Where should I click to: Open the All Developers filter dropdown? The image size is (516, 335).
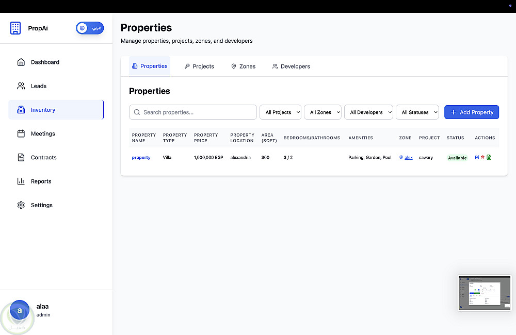tap(368, 112)
